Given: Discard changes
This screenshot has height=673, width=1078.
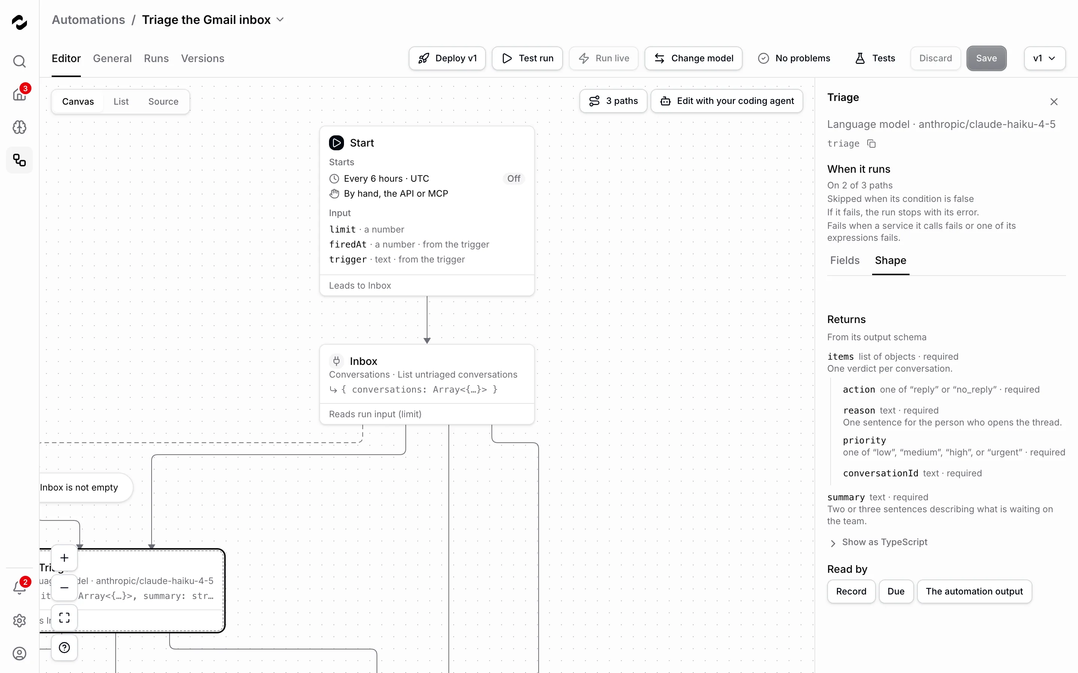Looking at the screenshot, I should coord(935,58).
